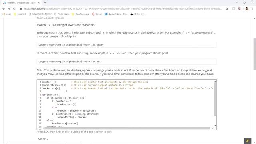Viewport: 256px width, 144px height.
Task: Click code line 'longestString = tracker'
Action: point(72,117)
